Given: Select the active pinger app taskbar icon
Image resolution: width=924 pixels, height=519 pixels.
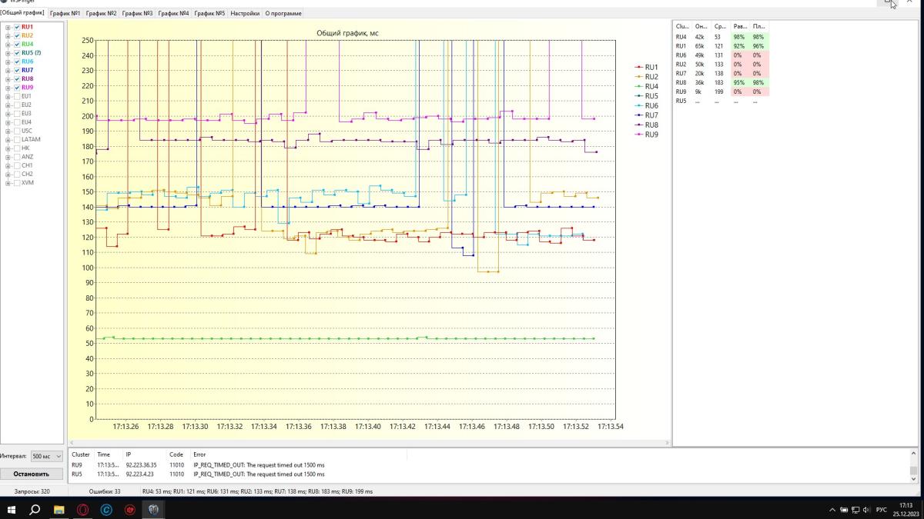Looking at the screenshot, I should (x=154, y=509).
